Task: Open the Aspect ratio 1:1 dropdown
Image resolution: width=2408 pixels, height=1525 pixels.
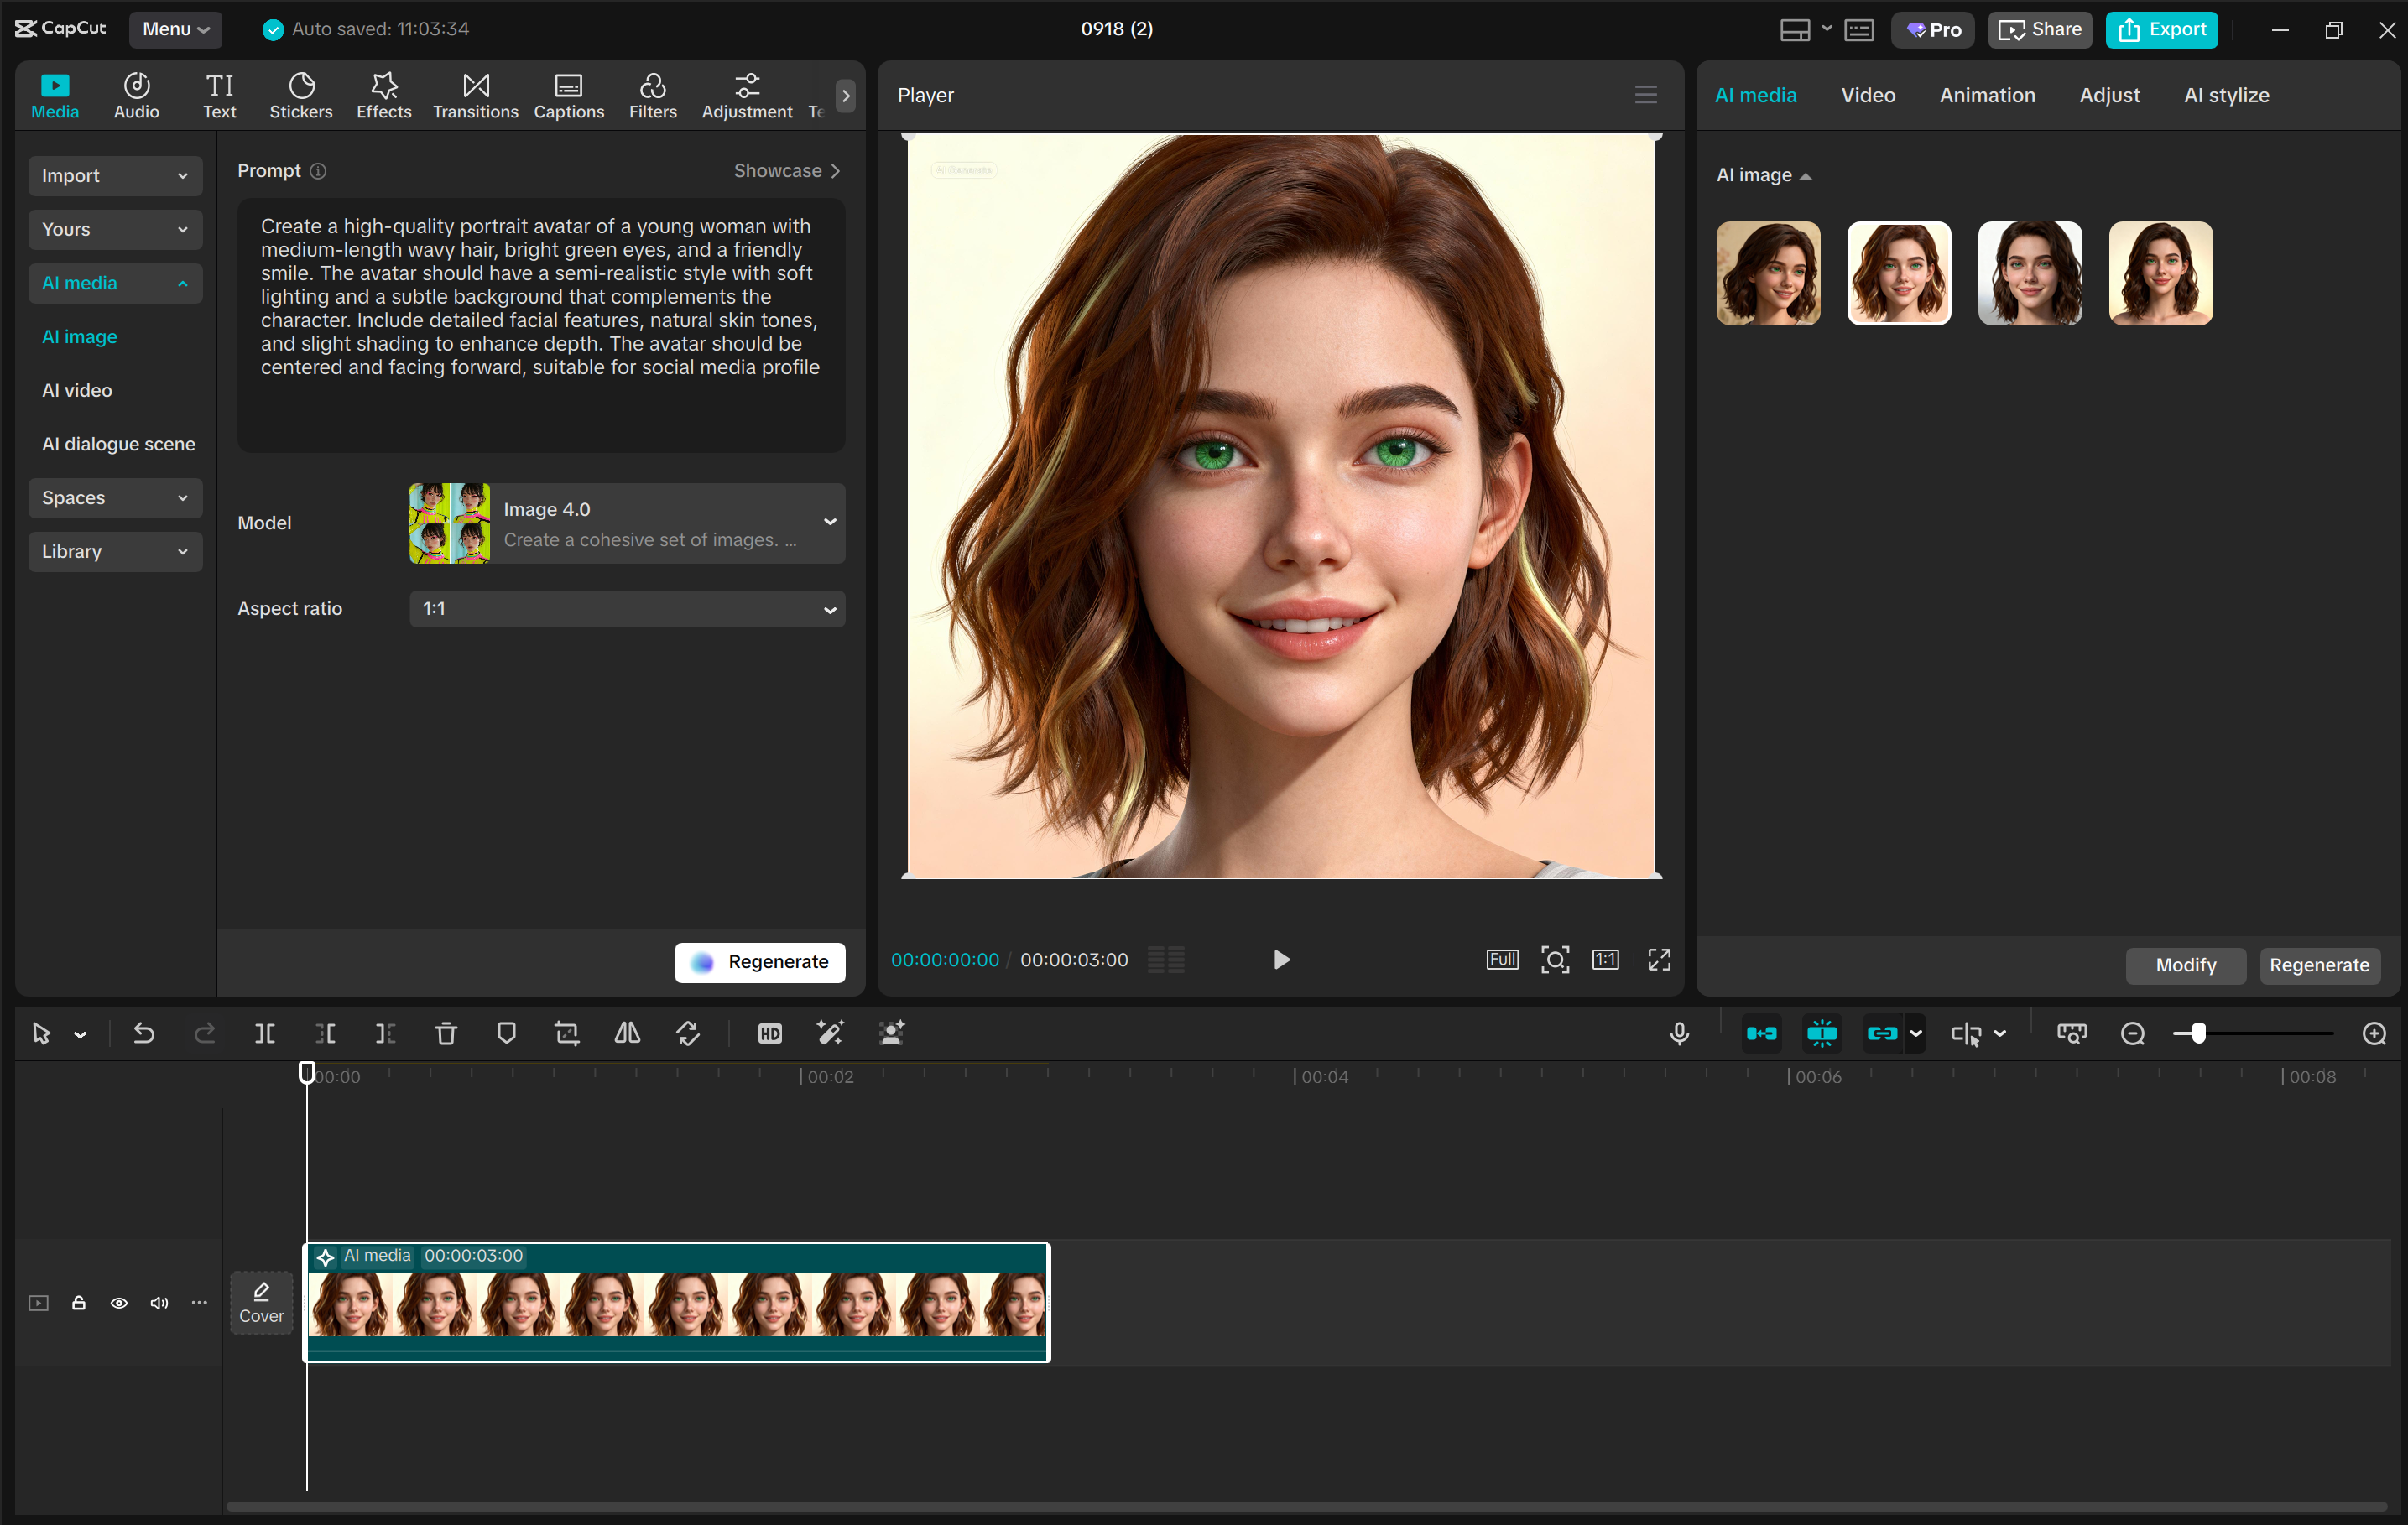Action: pyautogui.click(x=627, y=609)
